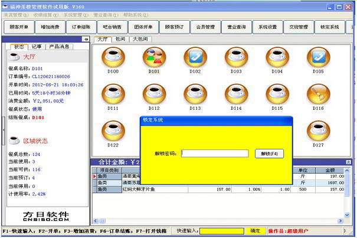The height and width of the screenshot is (238, 357).
Task: Focus the yellow 快速输入 field
Action: [221, 231]
